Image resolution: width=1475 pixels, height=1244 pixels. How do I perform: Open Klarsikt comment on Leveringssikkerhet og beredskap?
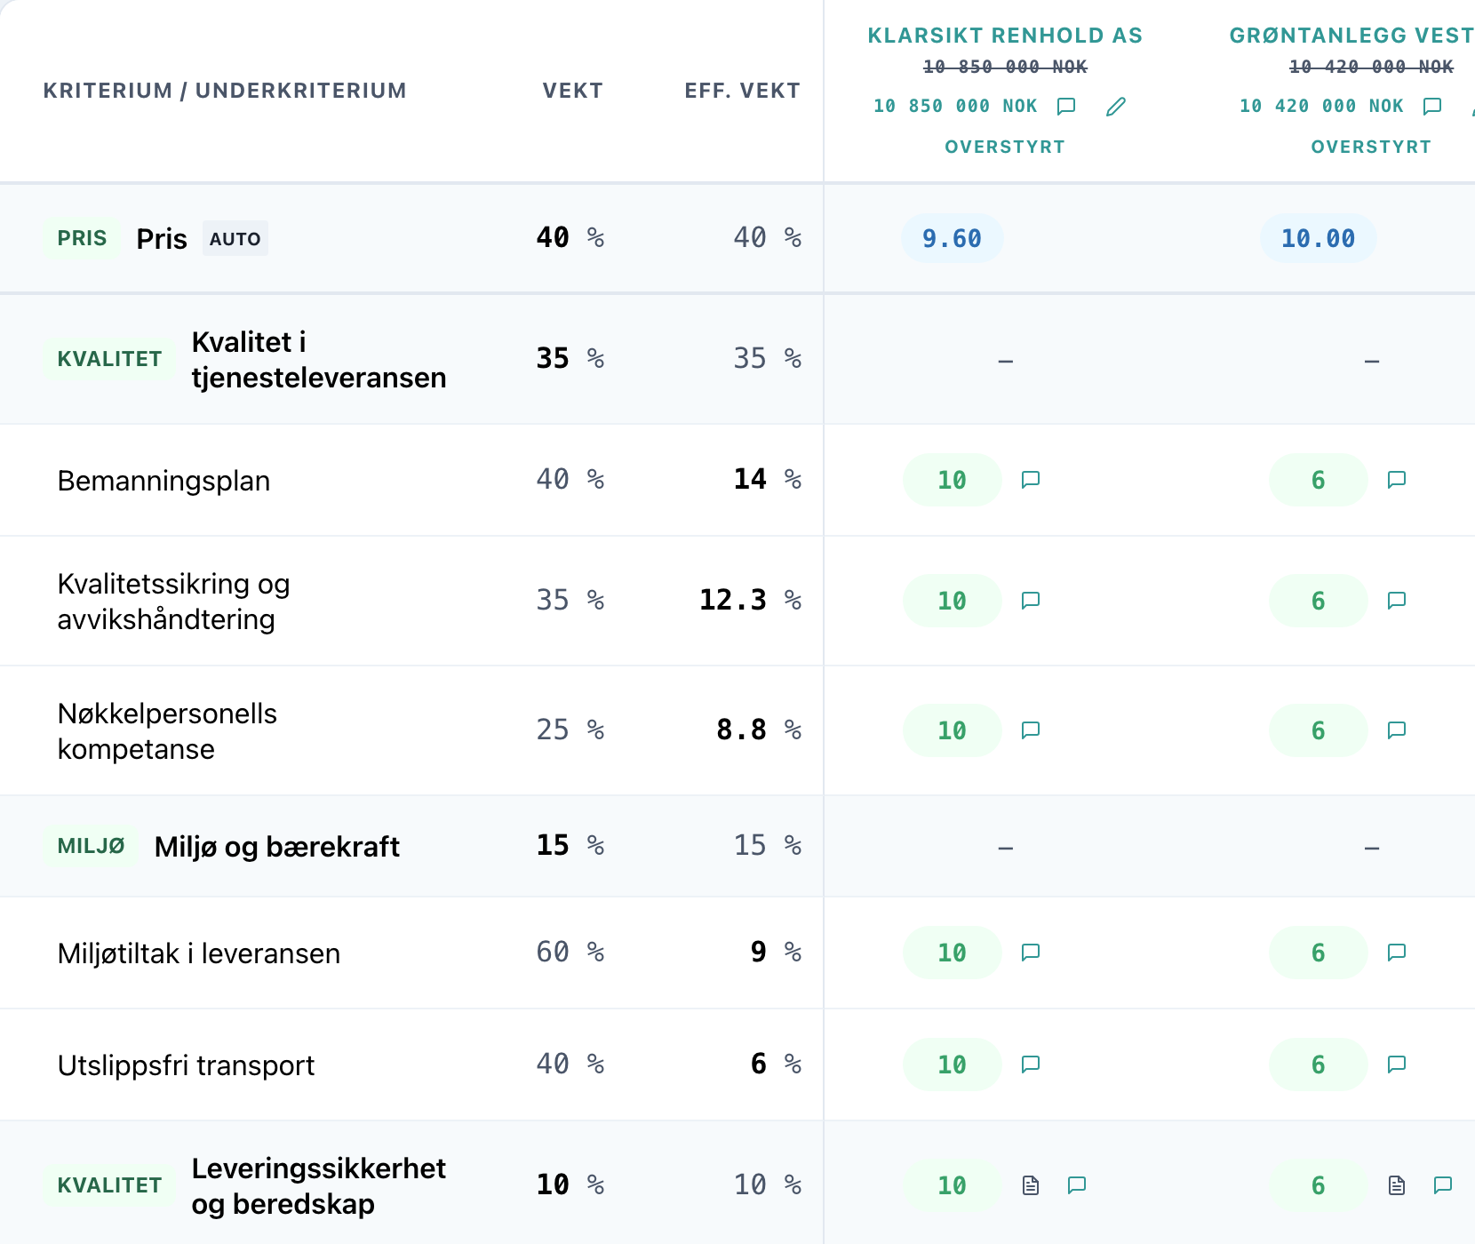click(x=1077, y=1185)
